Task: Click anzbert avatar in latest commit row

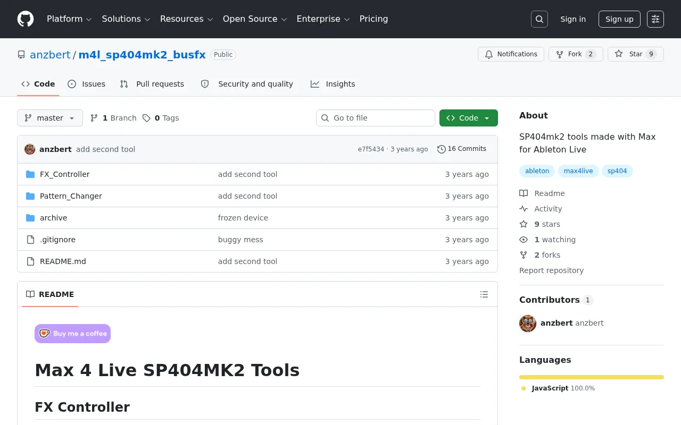Action: pyautogui.click(x=30, y=149)
